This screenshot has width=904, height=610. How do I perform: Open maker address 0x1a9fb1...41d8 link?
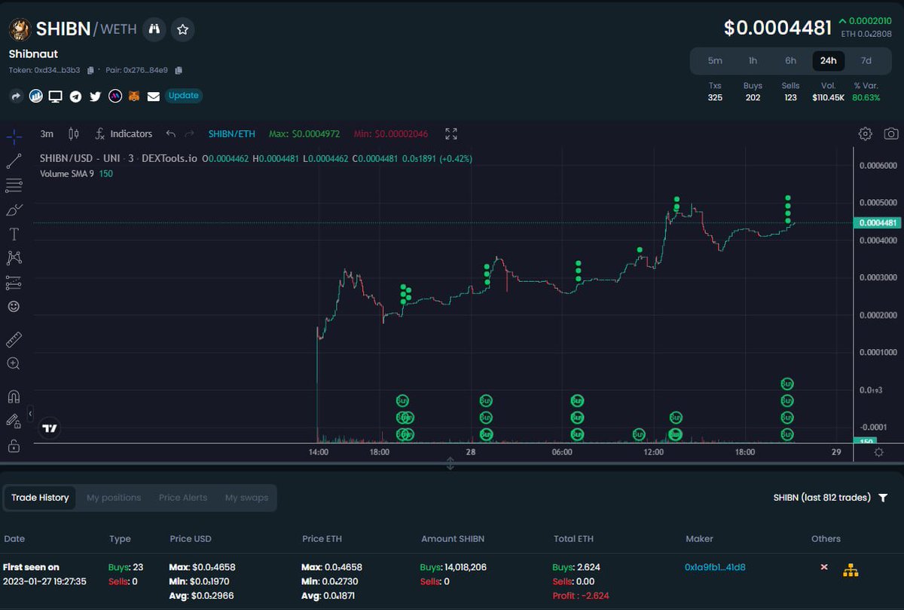coord(715,567)
